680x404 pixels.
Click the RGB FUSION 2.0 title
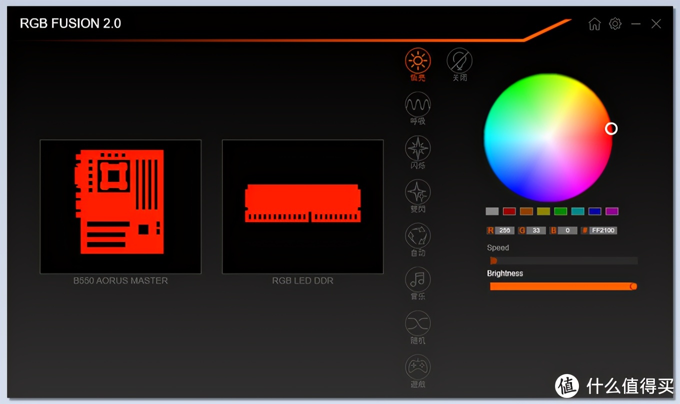click(x=70, y=23)
